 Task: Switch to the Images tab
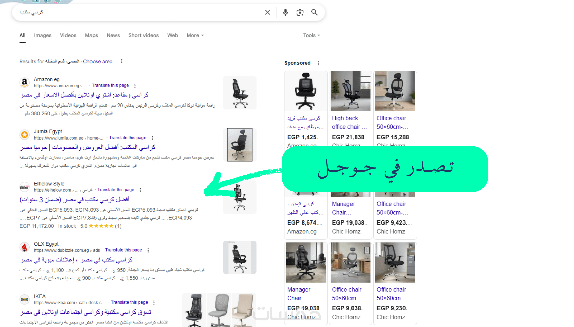click(43, 35)
